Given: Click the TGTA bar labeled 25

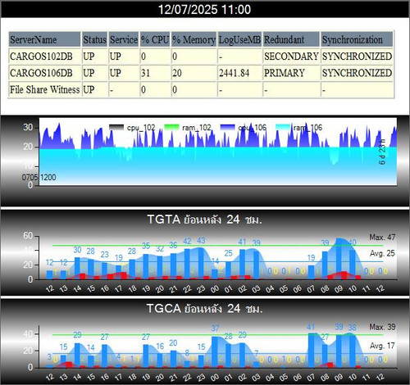Looking at the screenshot, I should pos(229,270).
